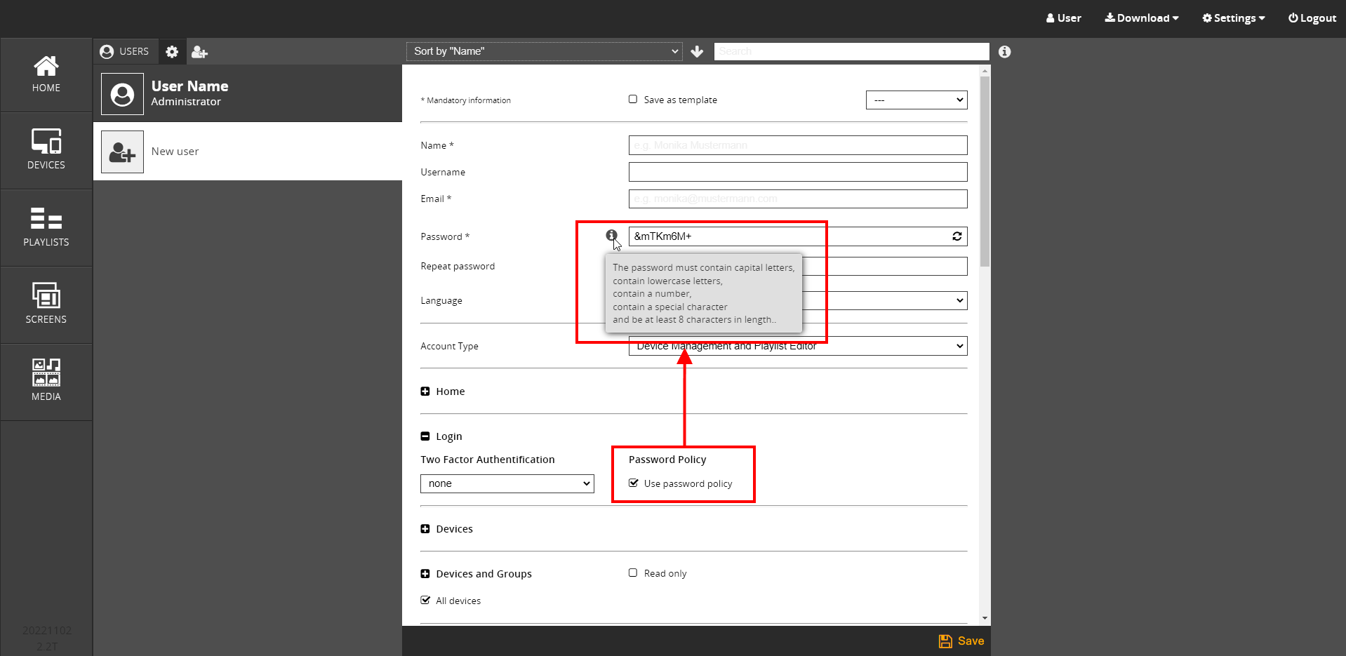Screen dimensions: 1346x656
Task: Go to Devices in the sidebar
Action: click(46, 149)
